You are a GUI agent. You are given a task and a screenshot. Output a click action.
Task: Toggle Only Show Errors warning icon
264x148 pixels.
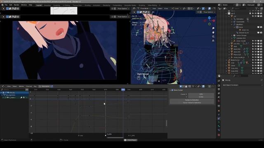click(186, 86)
